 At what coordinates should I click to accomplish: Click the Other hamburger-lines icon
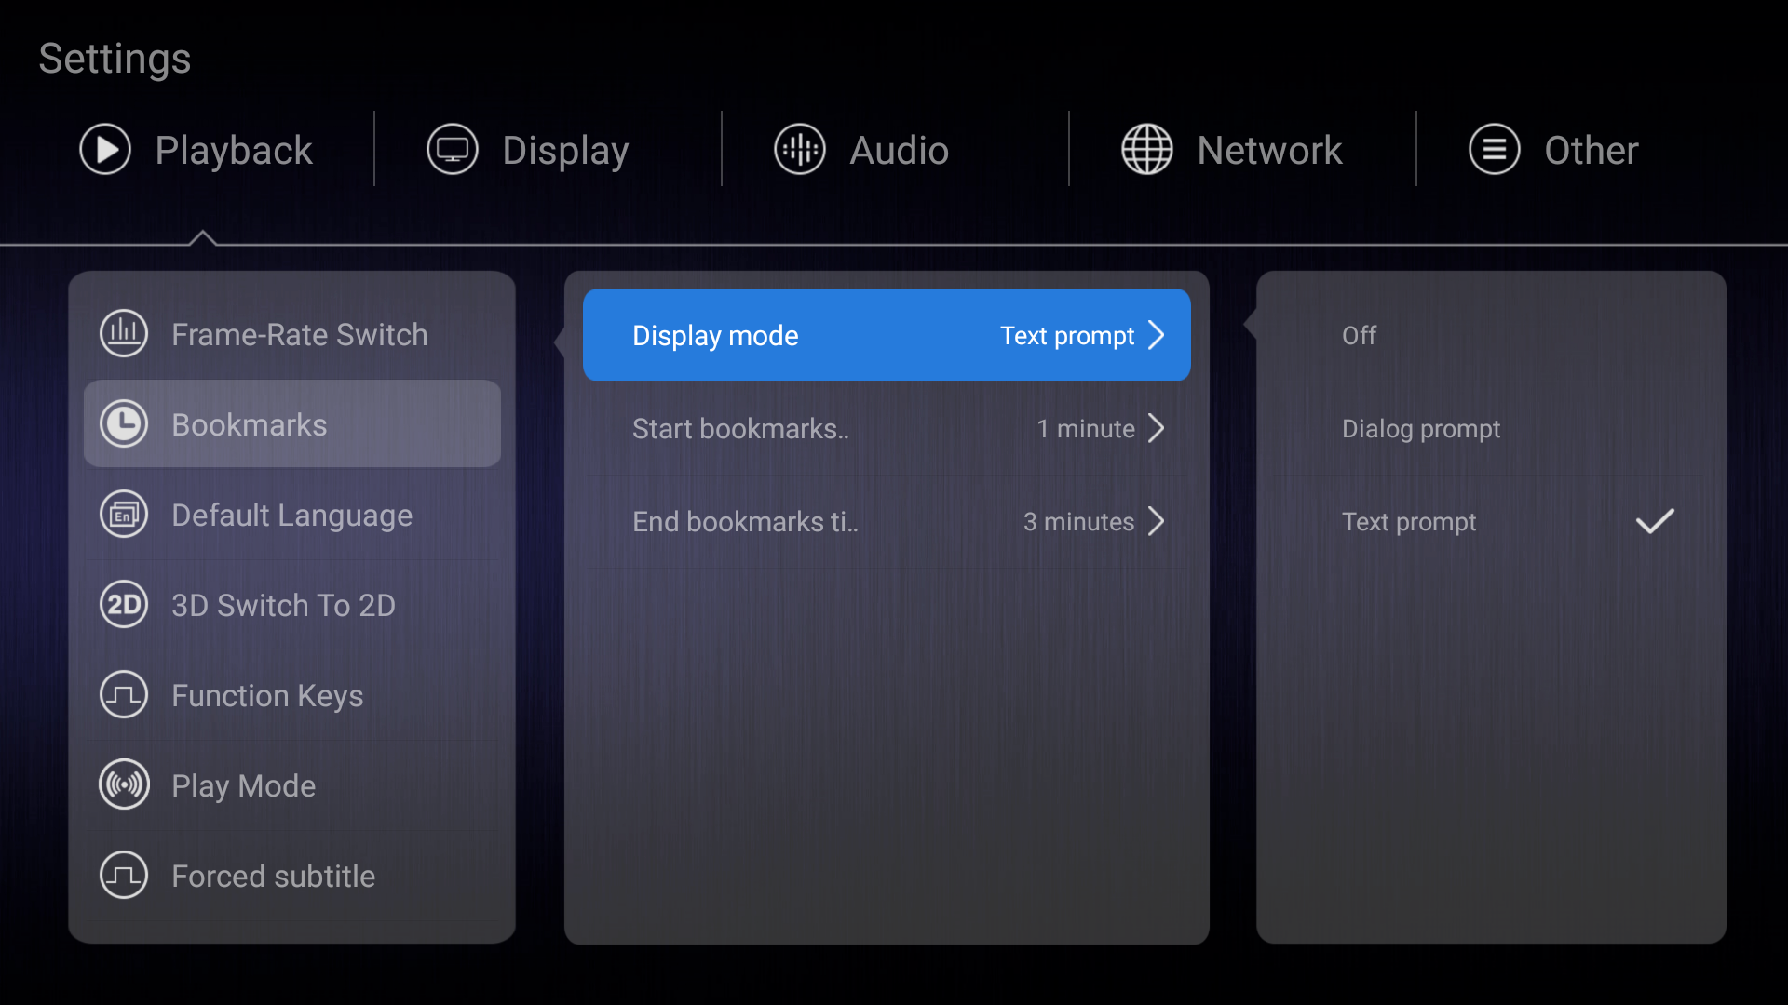1494,150
